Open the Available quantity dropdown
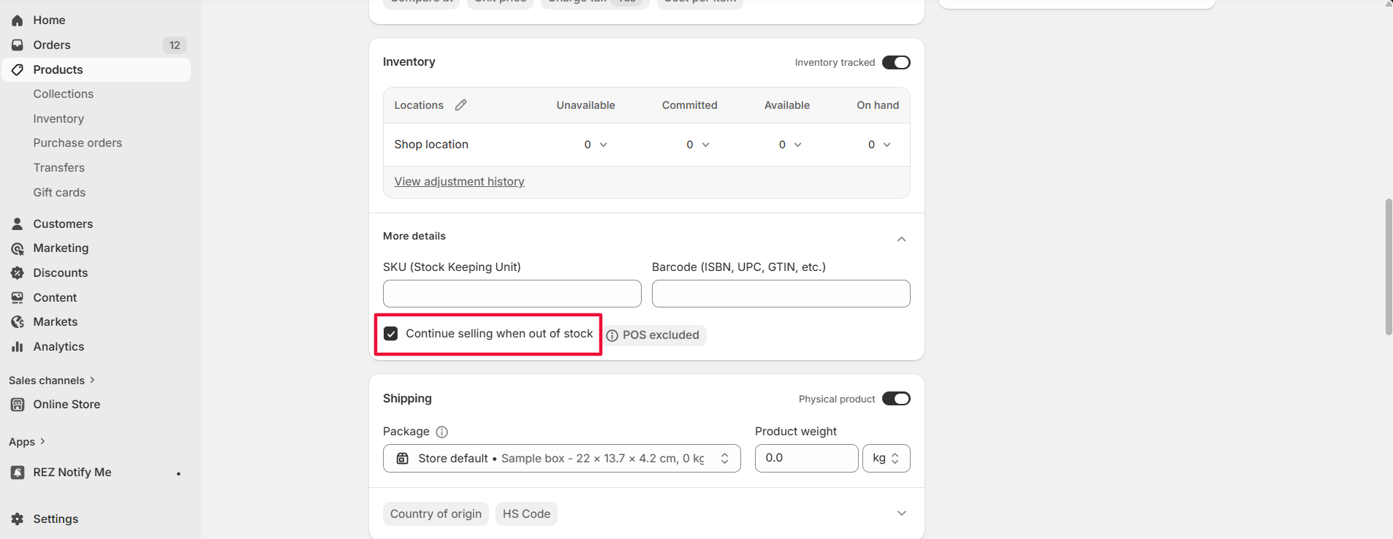This screenshot has height=539, width=1393. point(790,145)
